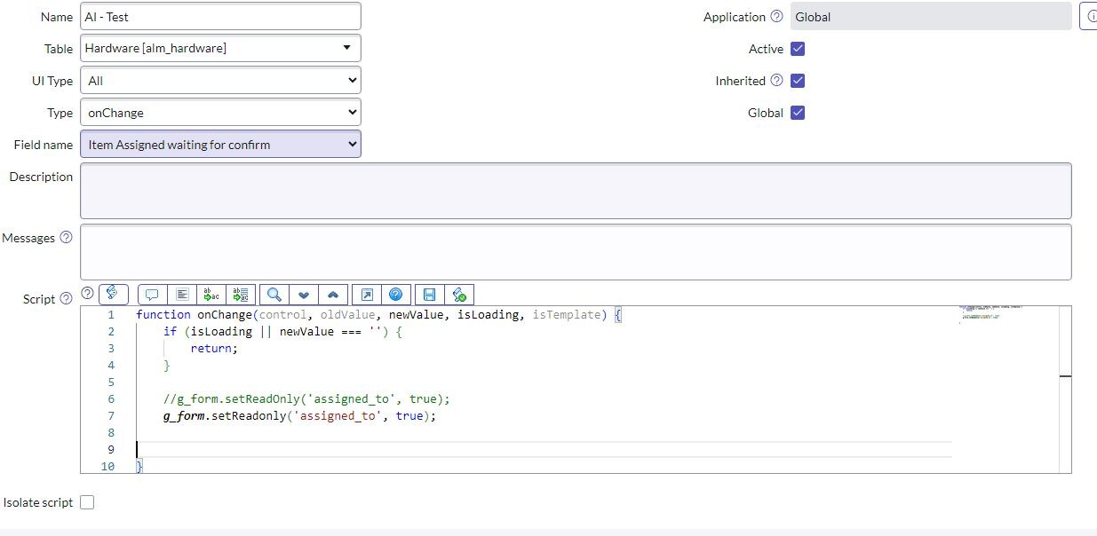Viewport: 1097px width, 536px height.
Task: Click the help icon beside Application label
Action: (777, 17)
